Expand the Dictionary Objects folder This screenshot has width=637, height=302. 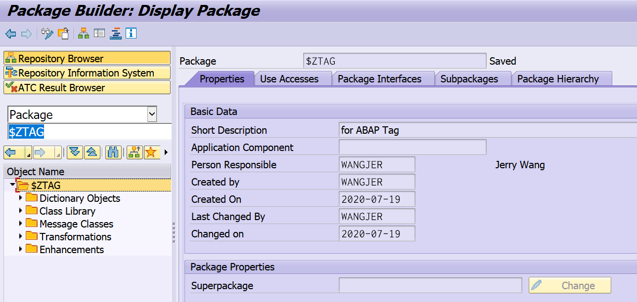[x=20, y=198]
